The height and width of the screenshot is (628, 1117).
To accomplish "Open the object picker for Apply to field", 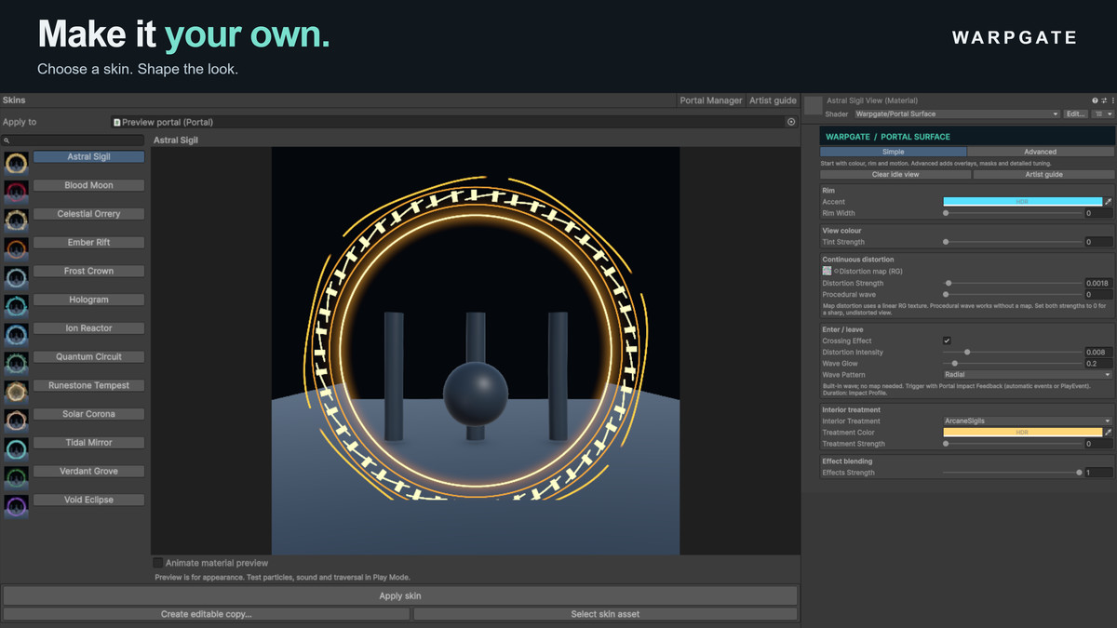I will (x=791, y=122).
